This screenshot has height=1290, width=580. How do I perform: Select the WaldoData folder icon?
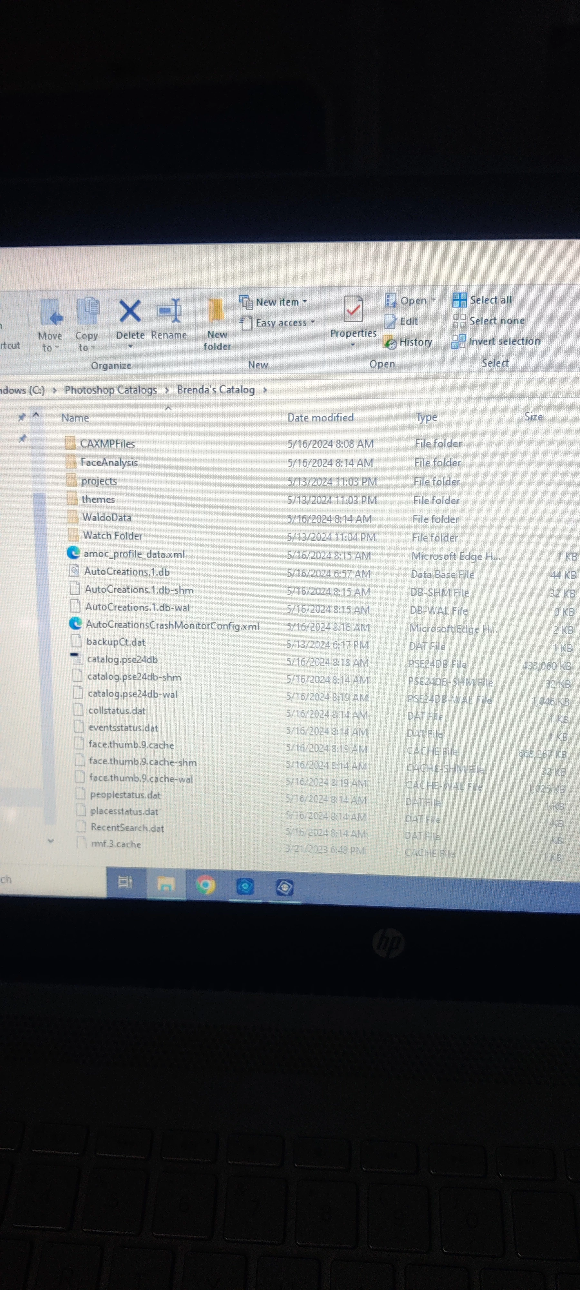point(73,517)
